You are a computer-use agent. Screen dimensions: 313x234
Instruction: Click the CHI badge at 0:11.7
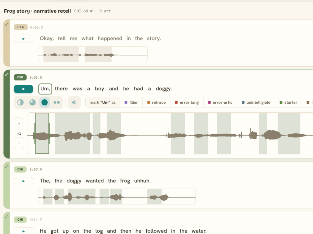pos(20,219)
